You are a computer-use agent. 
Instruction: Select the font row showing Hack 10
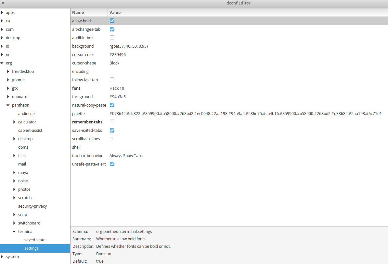117,88
